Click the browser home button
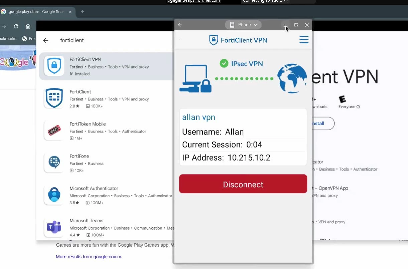The height and width of the screenshot is (269, 408). coord(28,26)
